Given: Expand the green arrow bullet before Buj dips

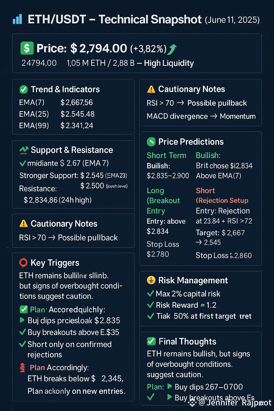Looking at the screenshot, I should pos(22,320).
